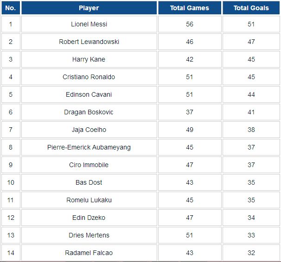Select the Pierre-Emerick Aubameyang cell
The height and width of the screenshot is (262, 281).
[89, 147]
